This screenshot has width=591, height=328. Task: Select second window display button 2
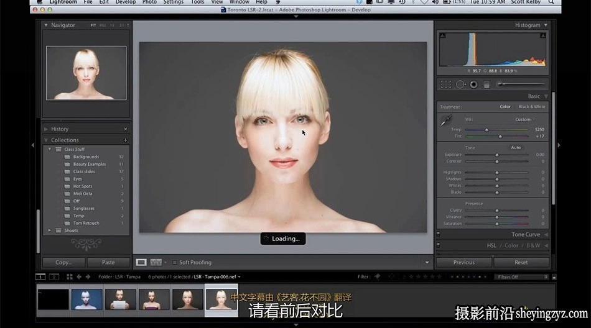54,277
